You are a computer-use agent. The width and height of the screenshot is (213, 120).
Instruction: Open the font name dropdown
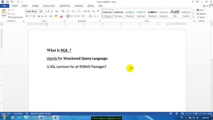(x=39, y=11)
